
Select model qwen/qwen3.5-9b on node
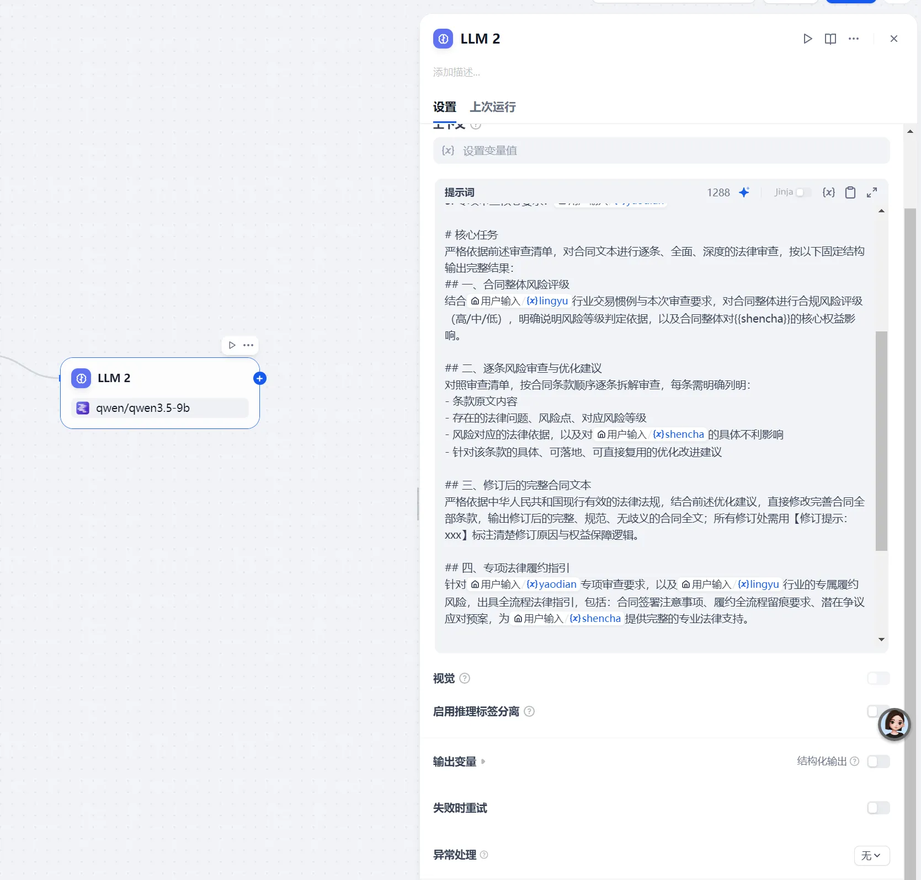coord(159,408)
